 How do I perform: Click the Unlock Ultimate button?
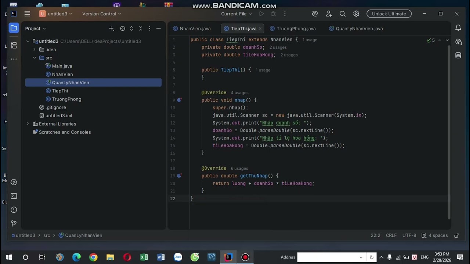tap(389, 14)
